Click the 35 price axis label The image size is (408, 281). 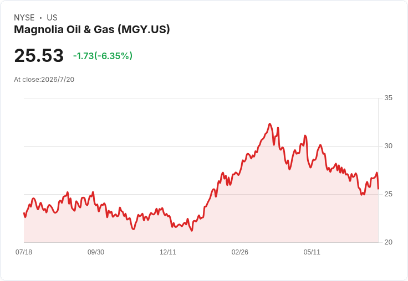[388, 98]
